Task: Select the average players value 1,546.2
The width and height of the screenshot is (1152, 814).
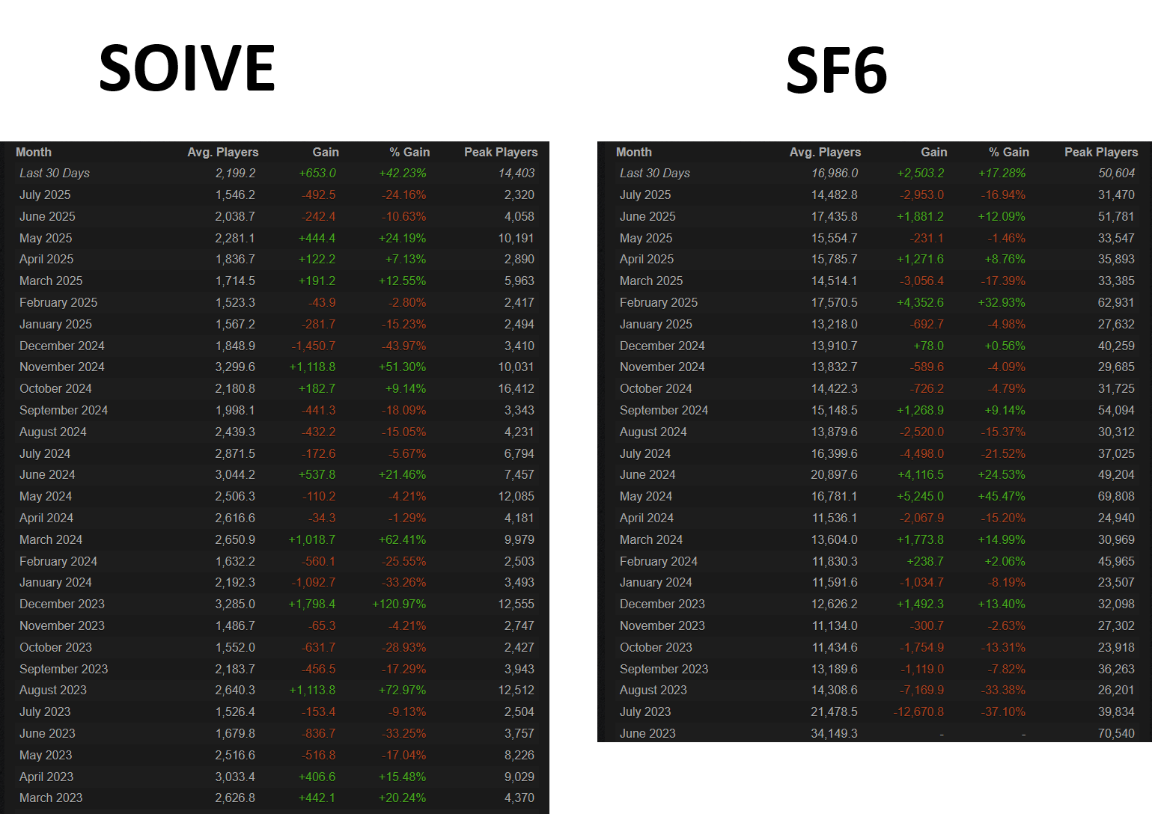Action: point(235,195)
